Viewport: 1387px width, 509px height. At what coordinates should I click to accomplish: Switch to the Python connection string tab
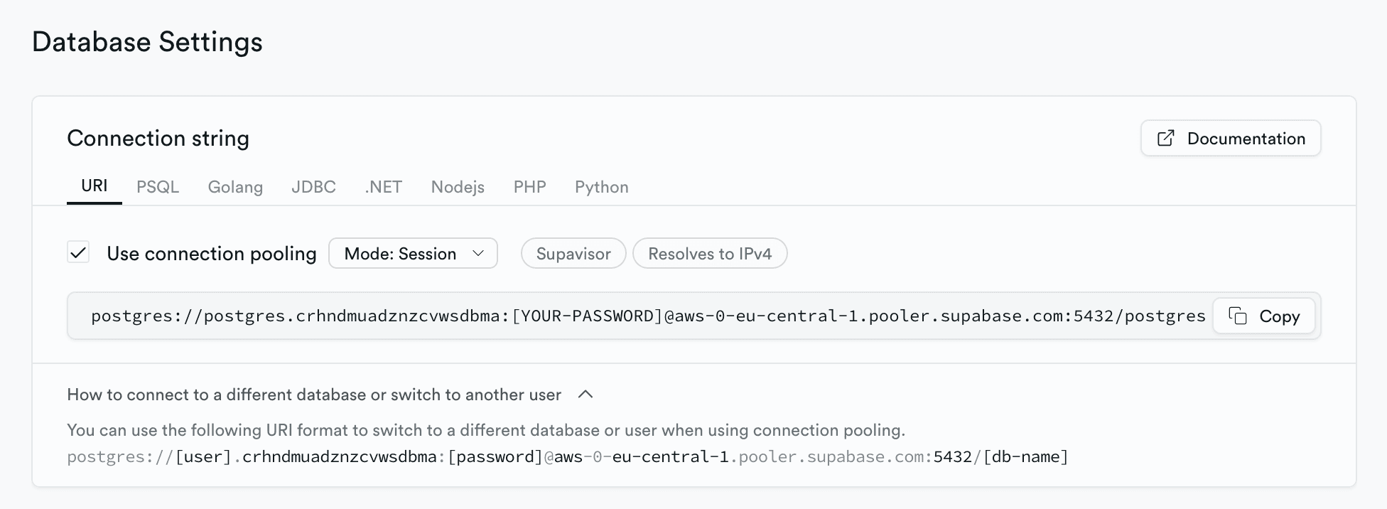point(601,187)
